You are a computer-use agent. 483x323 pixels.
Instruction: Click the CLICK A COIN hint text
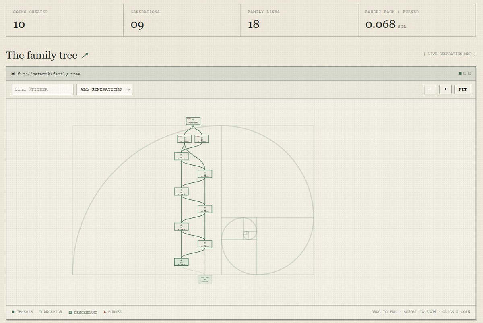[456, 312]
